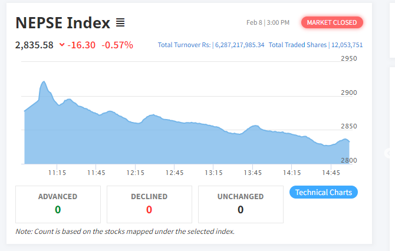The height and width of the screenshot is (251, 395).
Task: Click the red down-arrow change indicator
Action: [61, 45]
